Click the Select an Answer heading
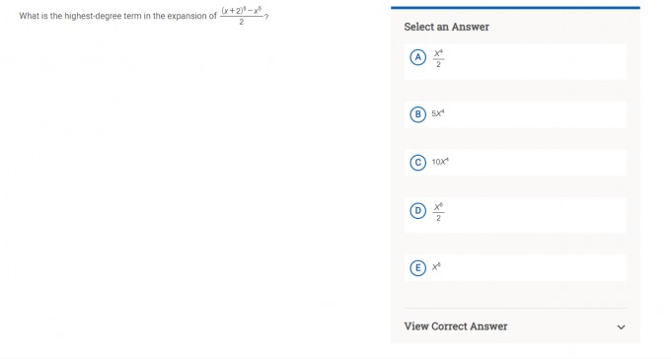The height and width of the screenshot is (359, 671). [446, 27]
